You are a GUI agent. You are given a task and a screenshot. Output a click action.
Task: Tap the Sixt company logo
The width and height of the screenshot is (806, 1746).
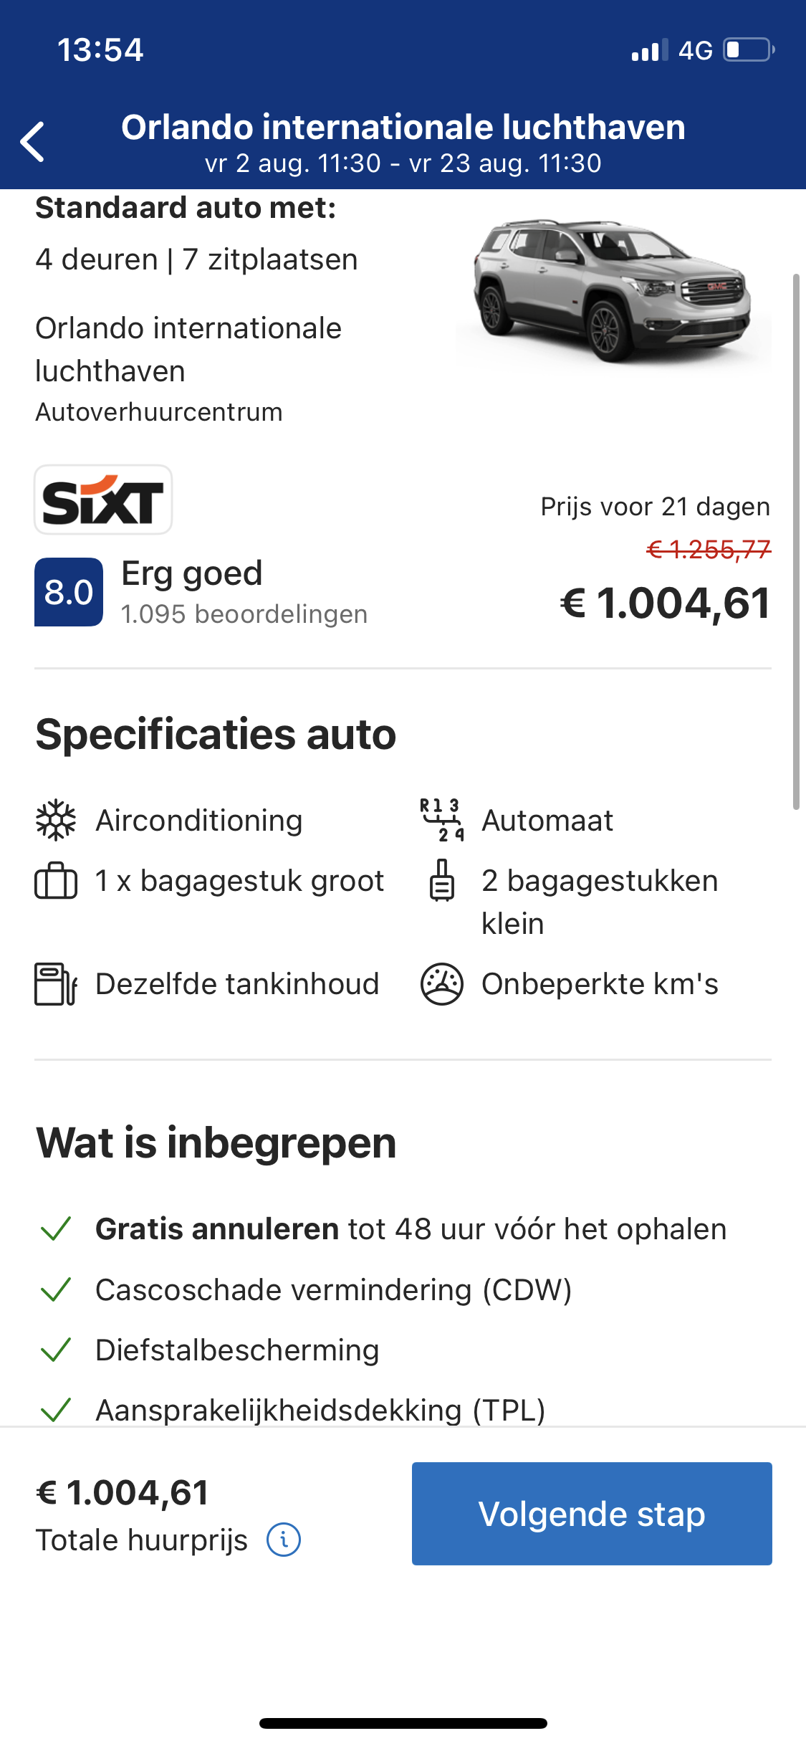(103, 500)
